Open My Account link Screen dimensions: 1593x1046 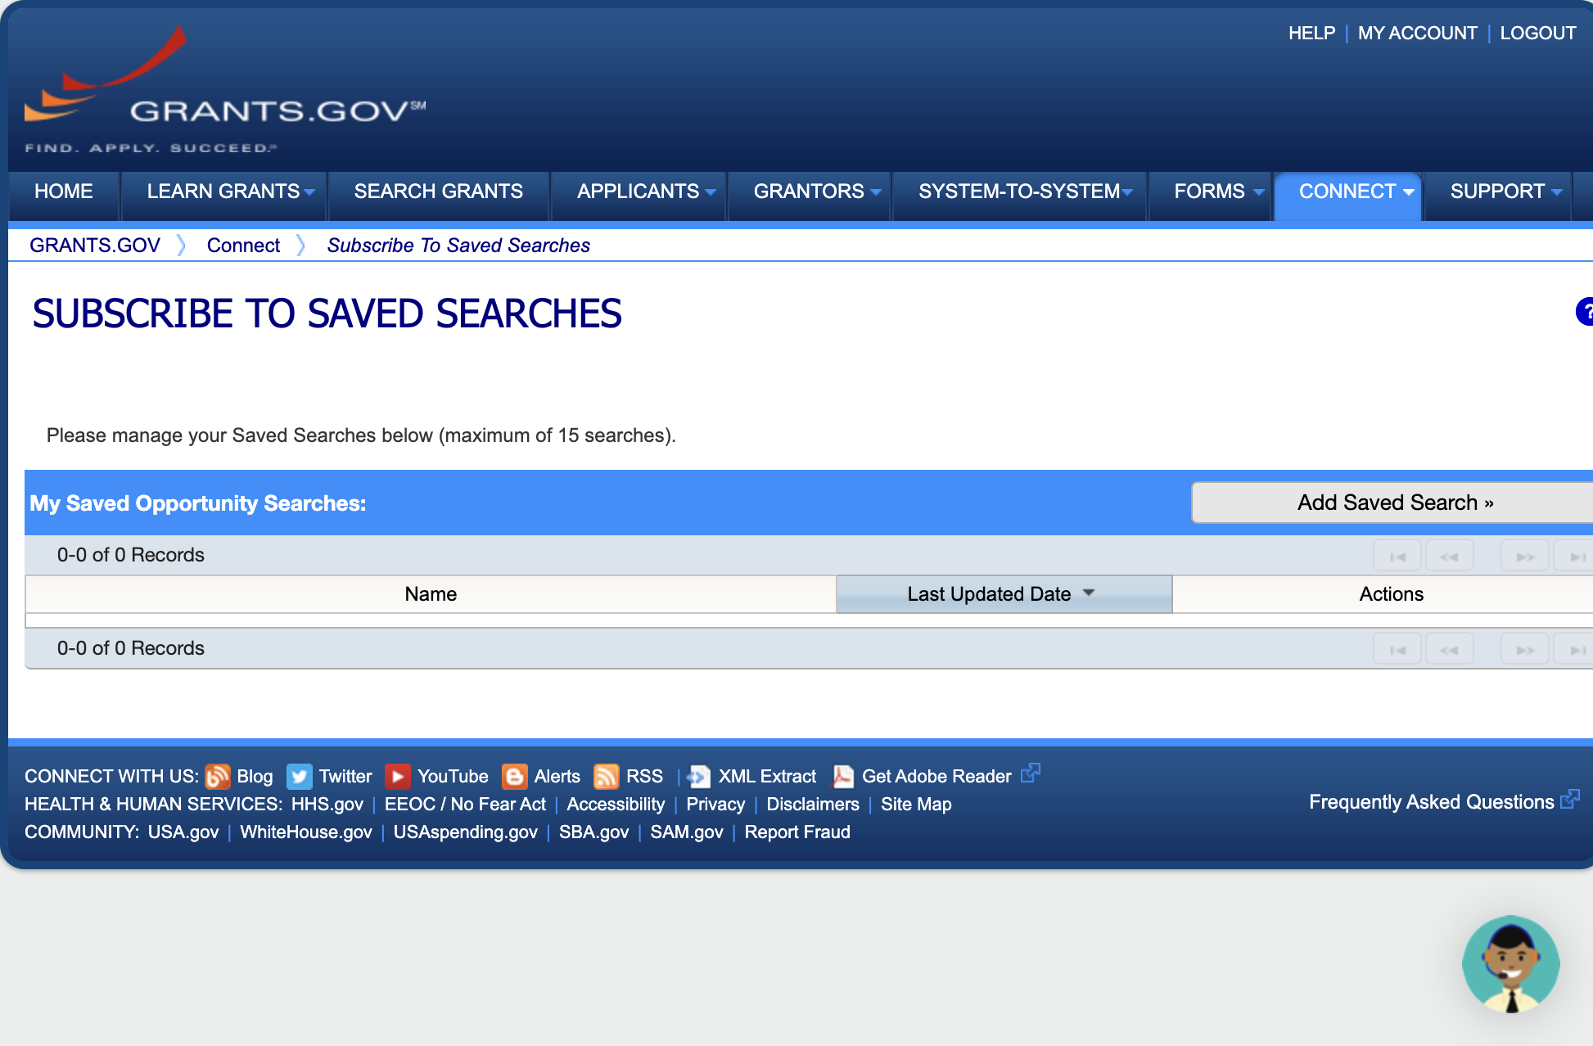[x=1417, y=34]
